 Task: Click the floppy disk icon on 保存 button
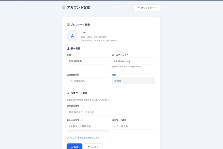(x=72, y=147)
